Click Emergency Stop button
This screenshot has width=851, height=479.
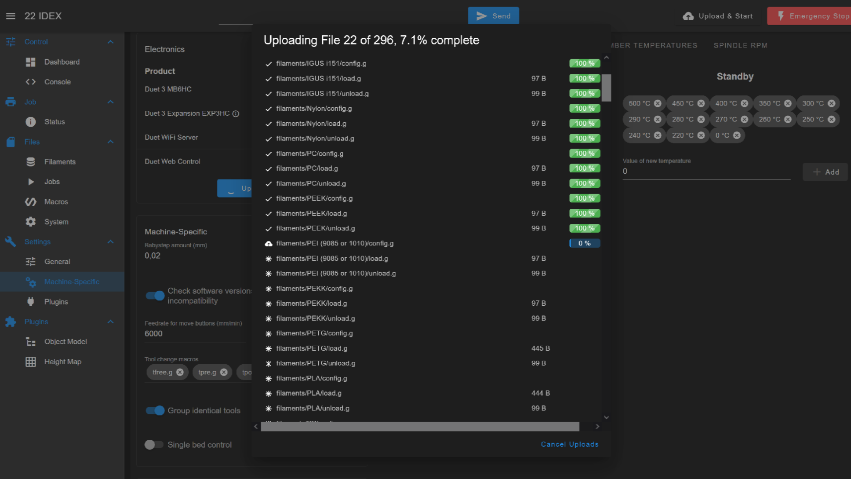[x=809, y=16]
